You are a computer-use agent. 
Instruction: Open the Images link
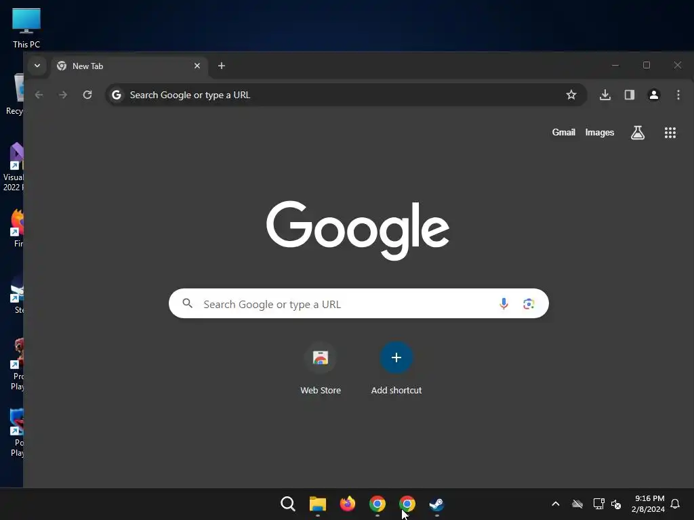[x=599, y=132]
